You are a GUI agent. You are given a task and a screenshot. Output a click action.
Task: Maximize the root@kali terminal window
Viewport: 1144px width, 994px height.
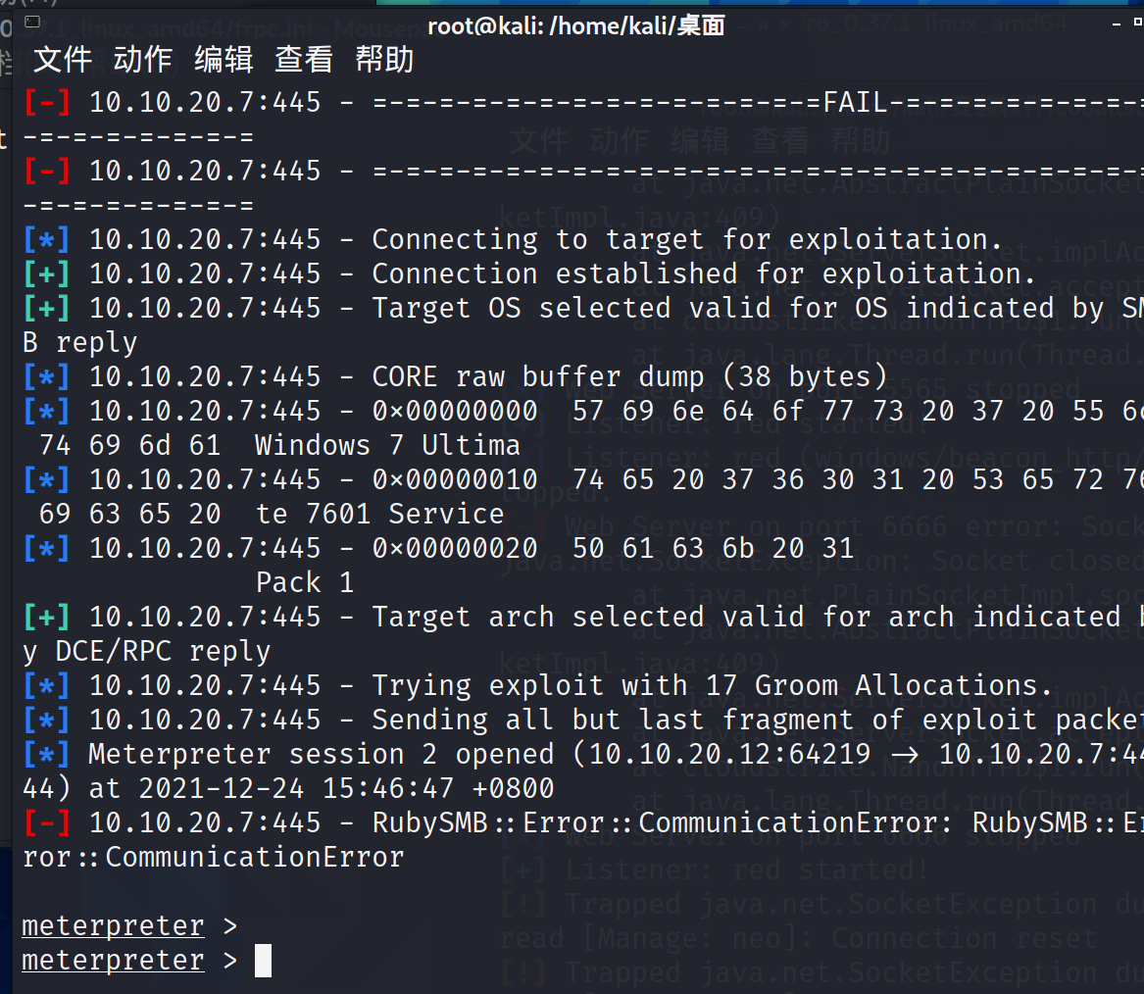click(x=1138, y=22)
